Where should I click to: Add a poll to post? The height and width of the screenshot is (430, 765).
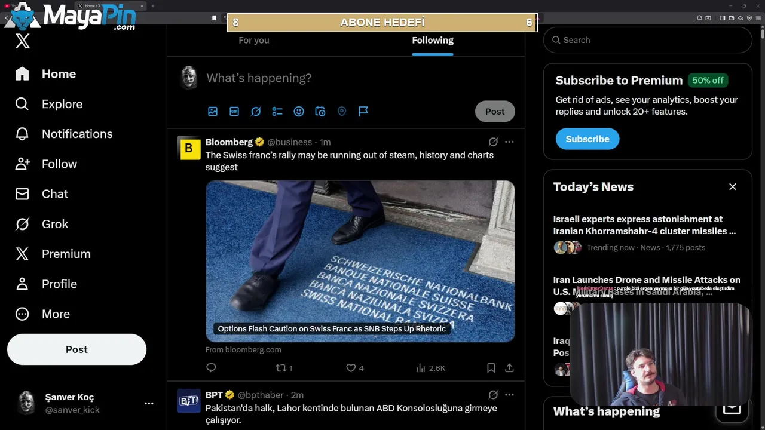277,111
